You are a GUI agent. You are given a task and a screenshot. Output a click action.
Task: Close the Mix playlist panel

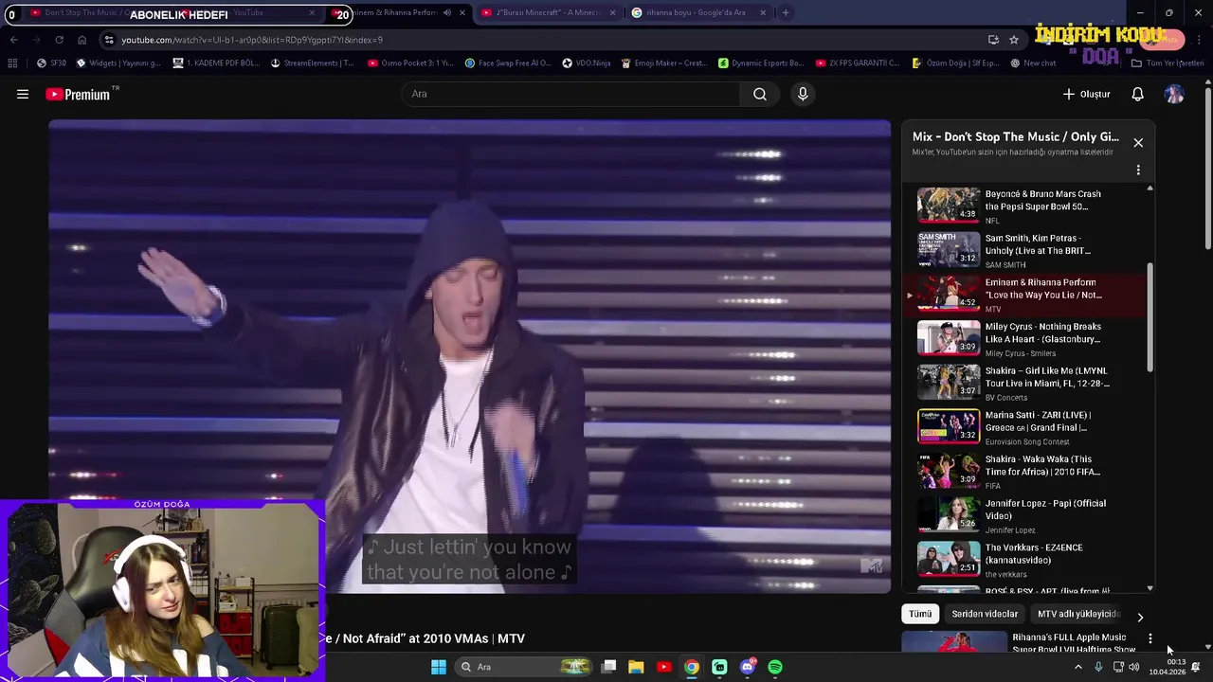tap(1138, 143)
